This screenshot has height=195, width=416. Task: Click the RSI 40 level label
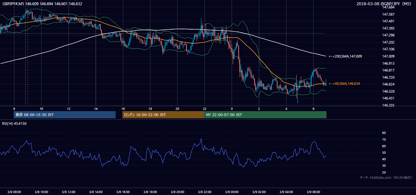pos(384,159)
